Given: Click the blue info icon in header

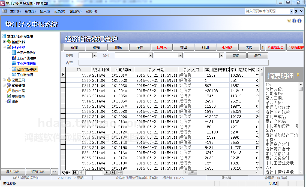Looking at the screenshot, I should point(299,21).
